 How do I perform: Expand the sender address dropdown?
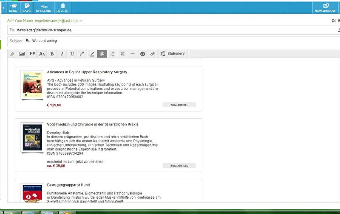tap(81, 21)
